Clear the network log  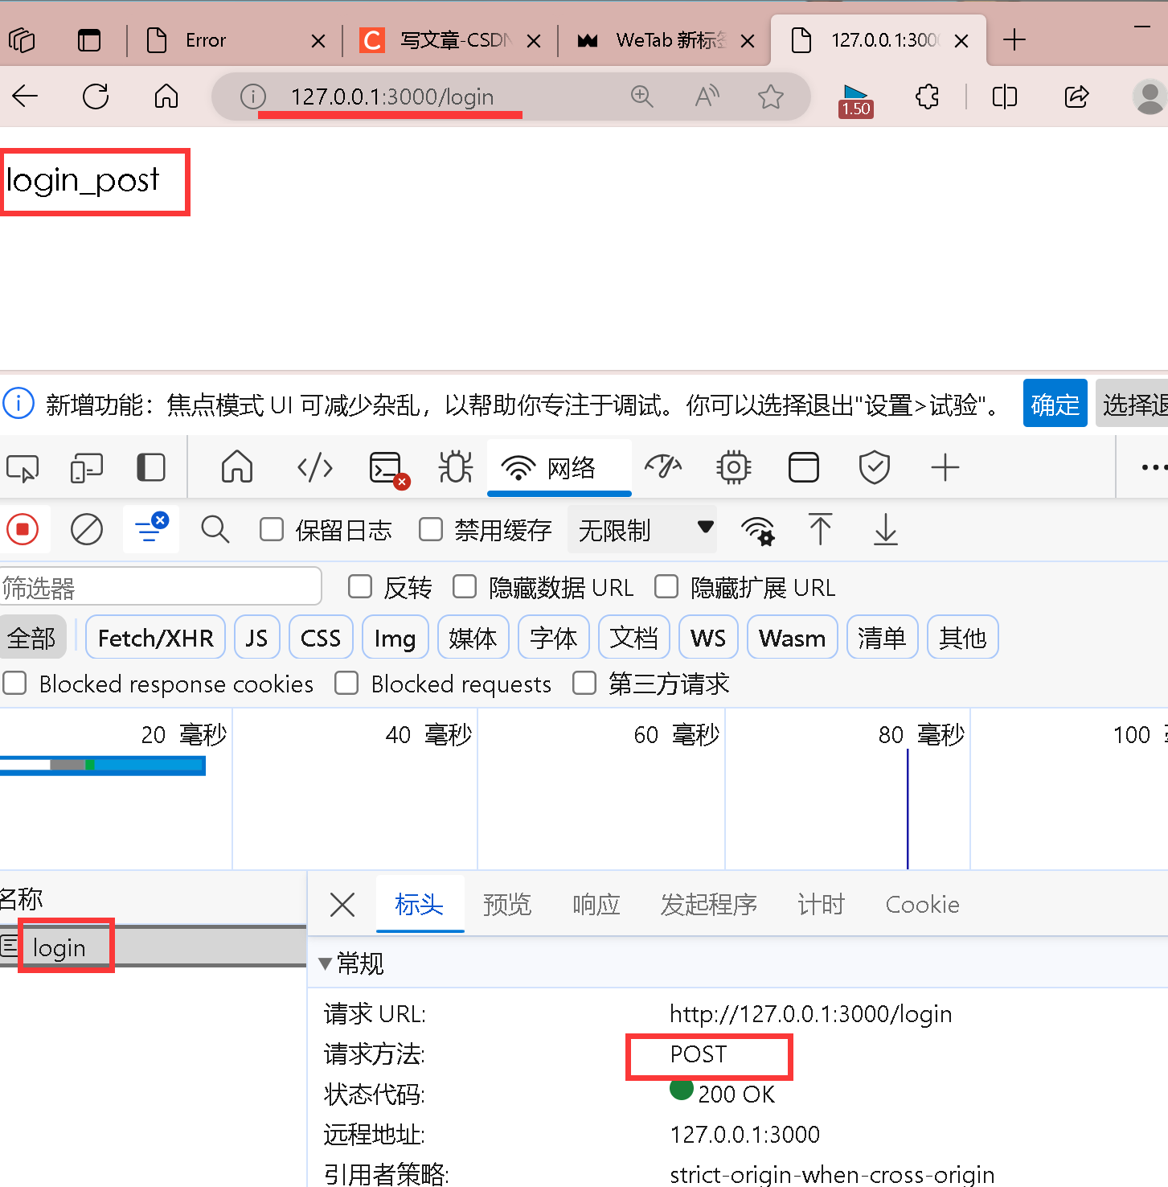click(x=87, y=529)
